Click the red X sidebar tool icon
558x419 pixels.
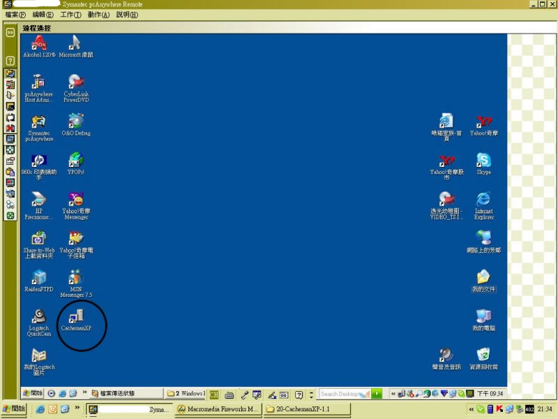10,128
